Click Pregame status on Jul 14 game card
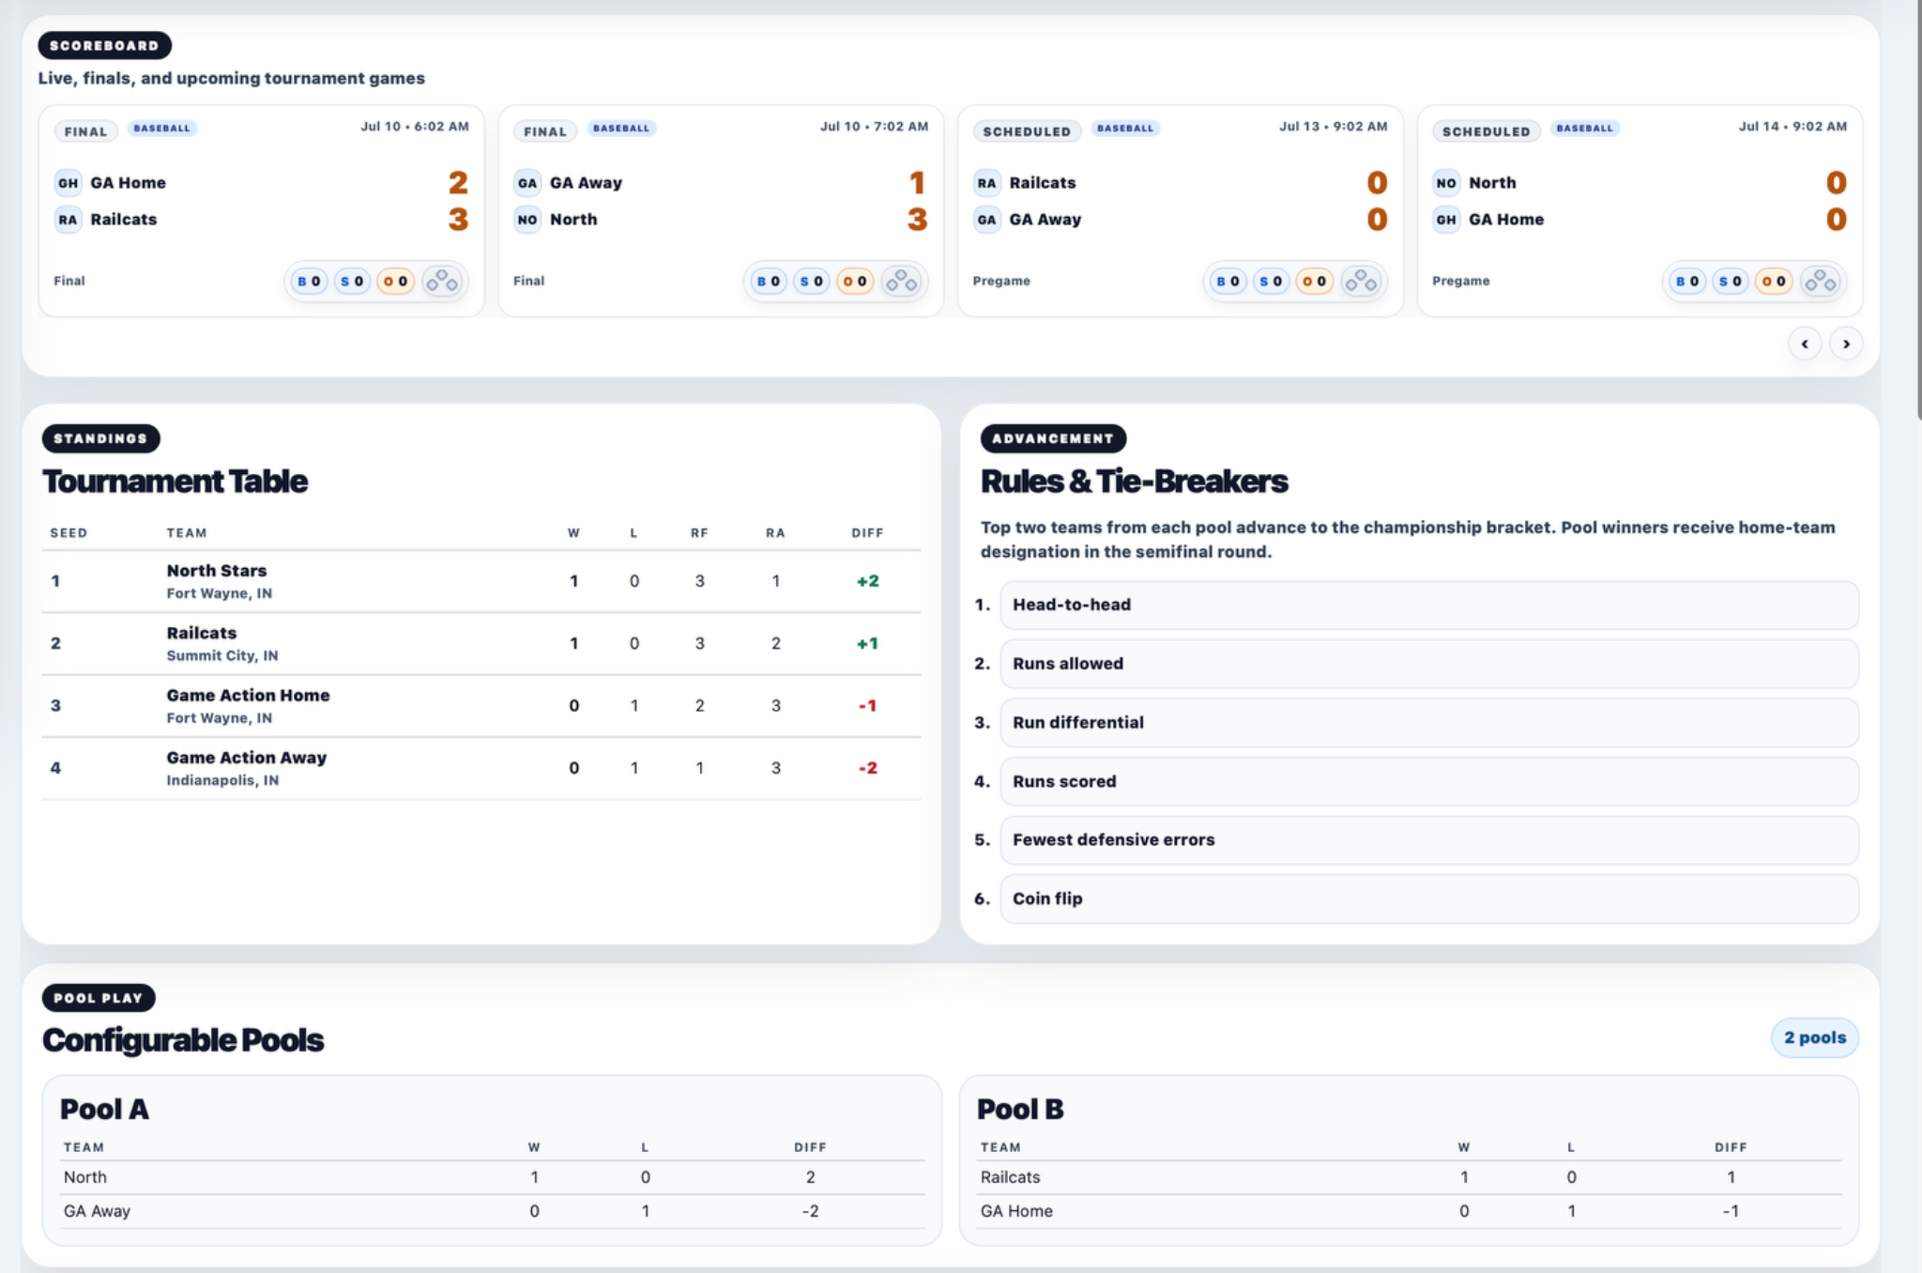 [1460, 281]
